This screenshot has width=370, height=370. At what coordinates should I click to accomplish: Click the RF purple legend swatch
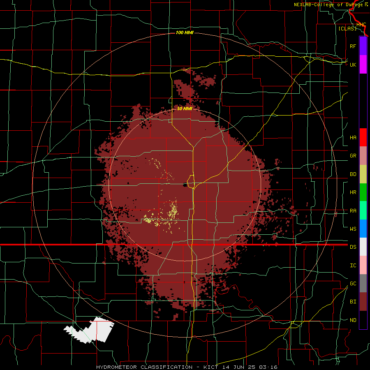point(363,46)
